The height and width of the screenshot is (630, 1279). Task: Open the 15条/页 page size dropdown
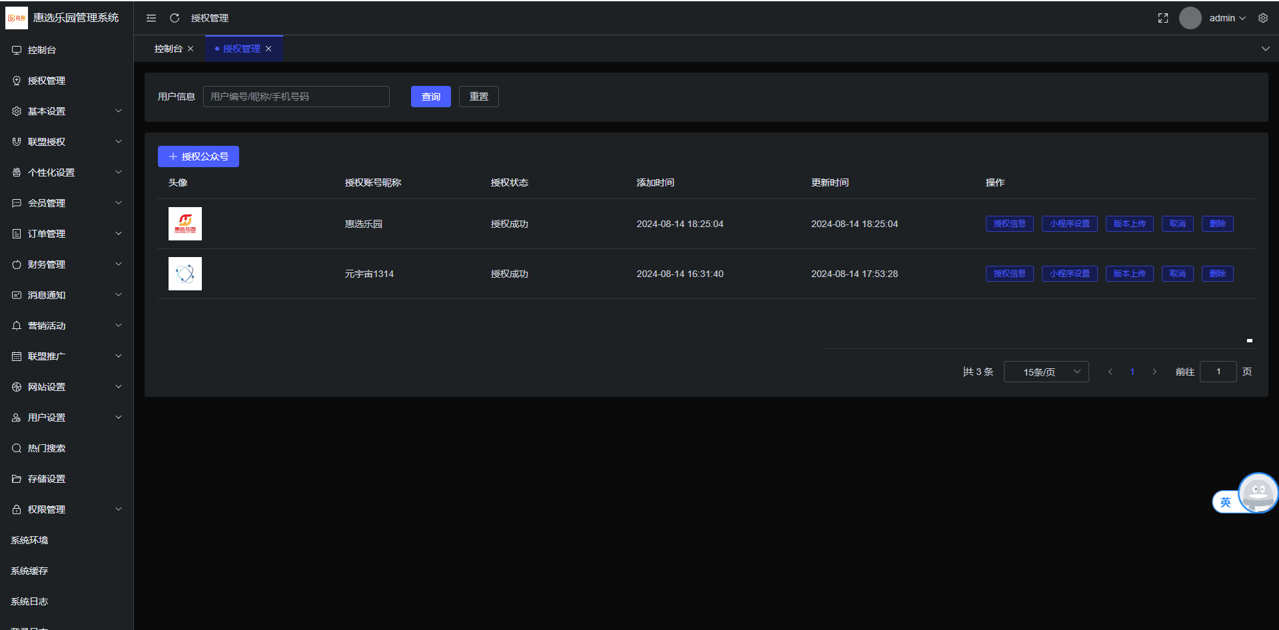pos(1047,372)
